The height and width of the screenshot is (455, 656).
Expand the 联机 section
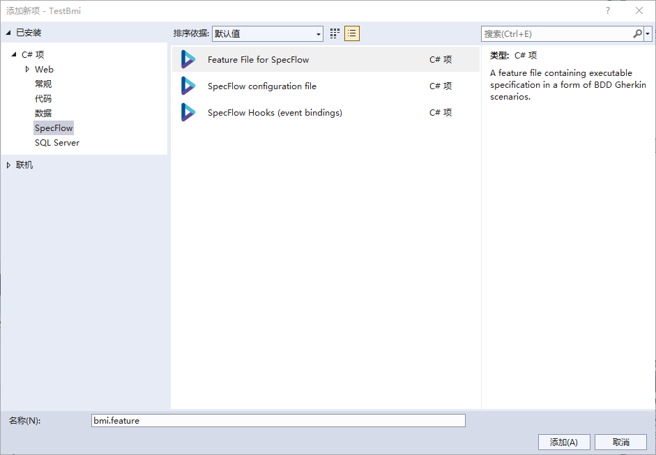(8, 165)
